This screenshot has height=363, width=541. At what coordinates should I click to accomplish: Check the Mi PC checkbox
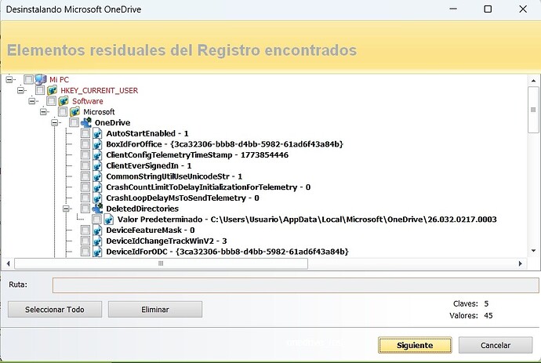(28, 79)
